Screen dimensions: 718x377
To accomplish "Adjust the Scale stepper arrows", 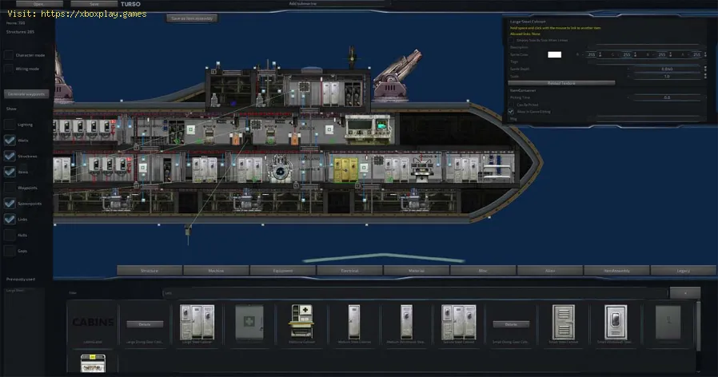I will click(705, 77).
